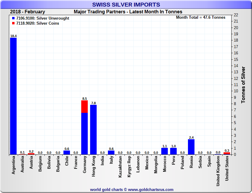Click the blue portion of the Germany bar

pyautogui.click(x=84, y=134)
